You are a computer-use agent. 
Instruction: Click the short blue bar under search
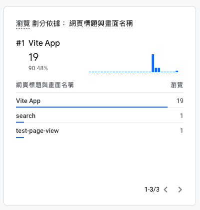point(20,122)
